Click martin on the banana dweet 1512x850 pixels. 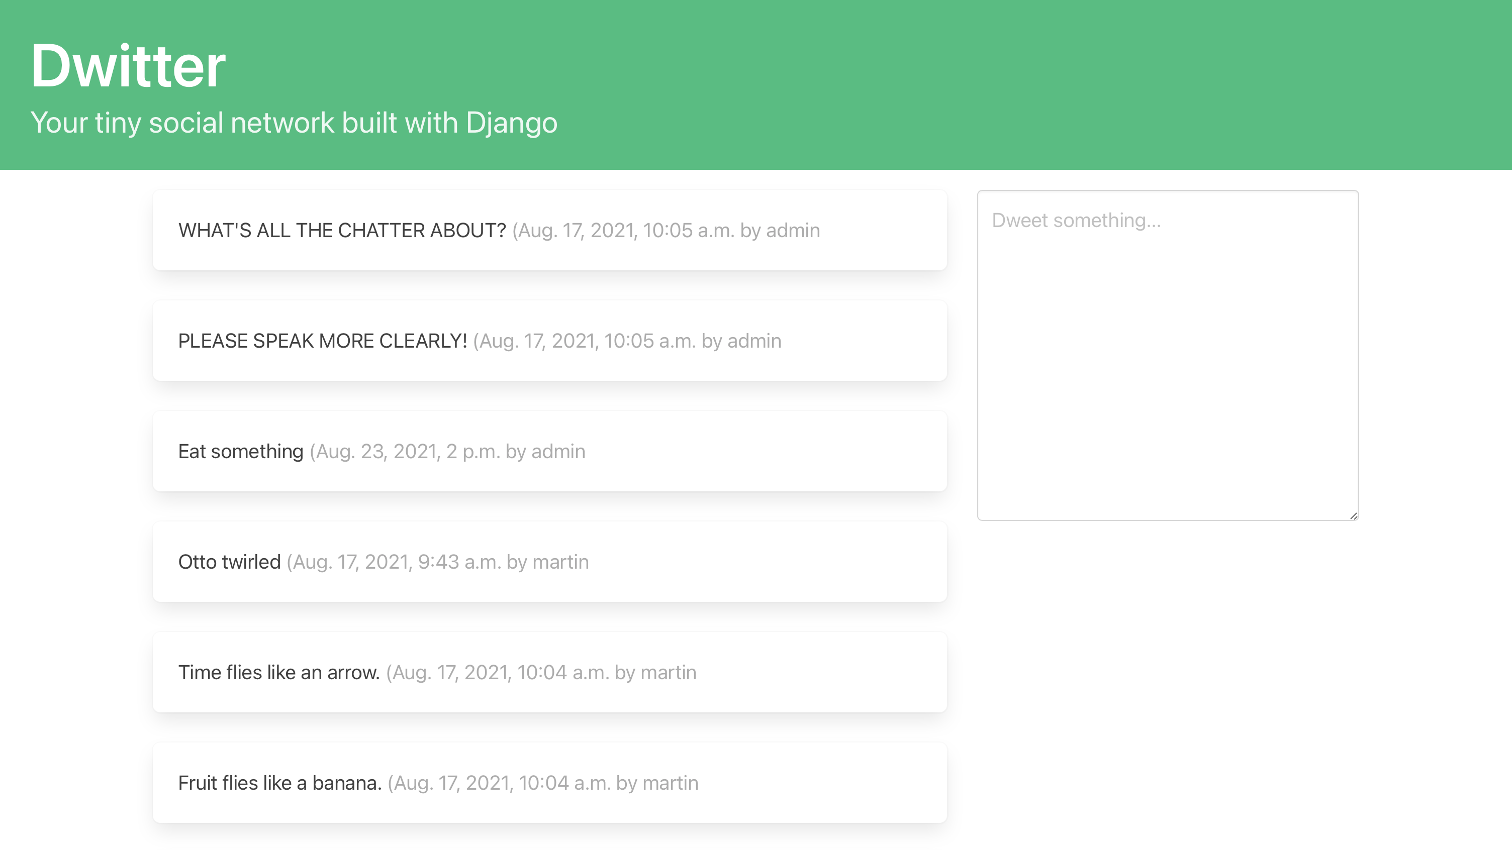point(669,783)
